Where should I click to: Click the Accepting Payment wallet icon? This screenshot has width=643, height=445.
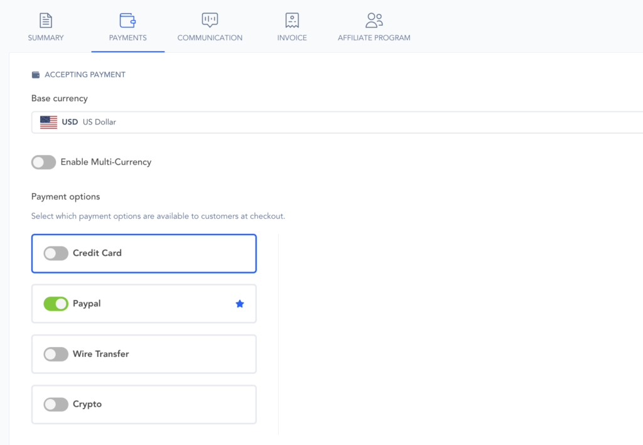(36, 75)
